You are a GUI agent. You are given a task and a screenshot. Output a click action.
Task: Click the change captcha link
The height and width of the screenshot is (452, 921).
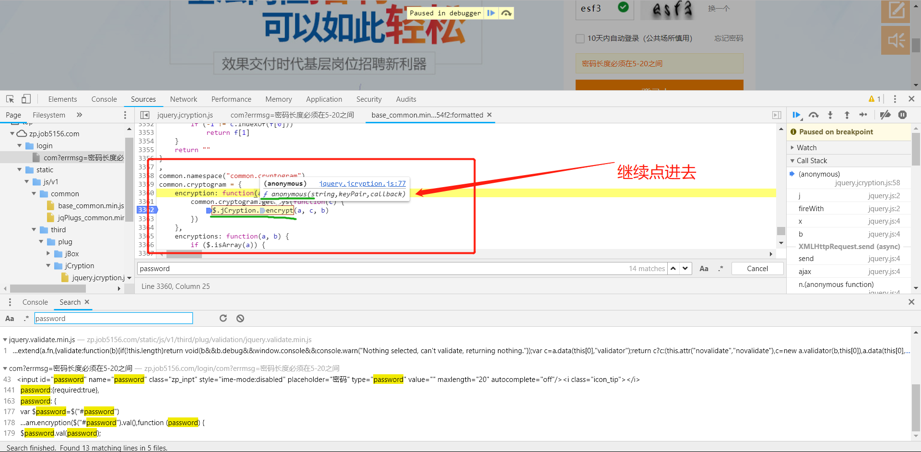click(x=719, y=9)
